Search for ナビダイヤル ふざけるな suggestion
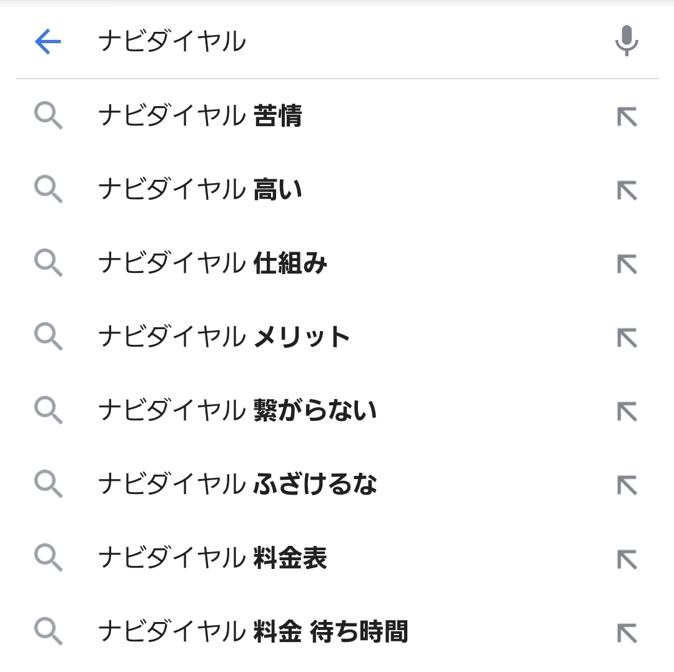674x672 pixels. pos(237,484)
